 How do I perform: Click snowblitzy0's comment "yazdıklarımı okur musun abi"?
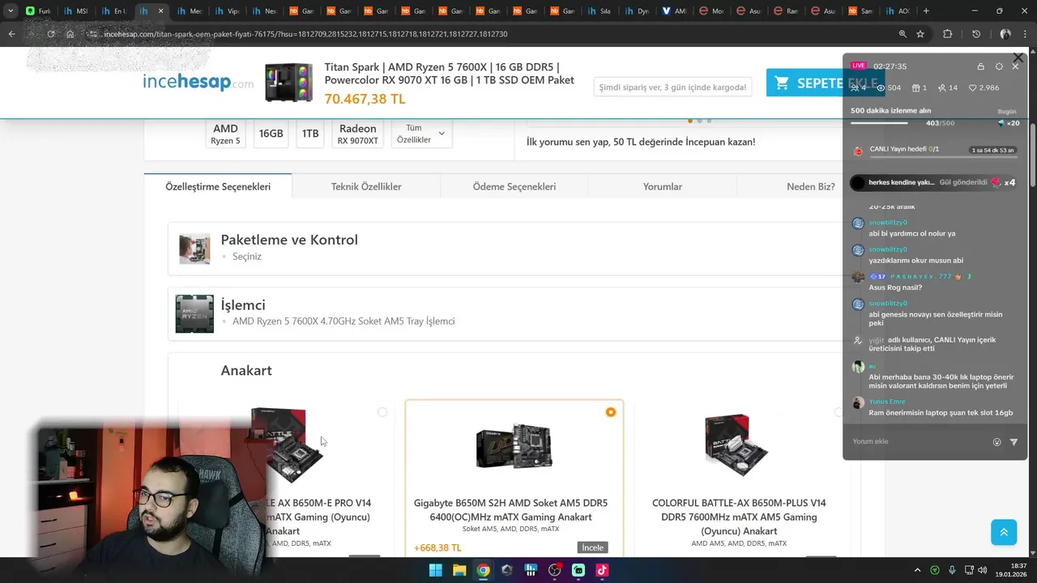(916, 261)
